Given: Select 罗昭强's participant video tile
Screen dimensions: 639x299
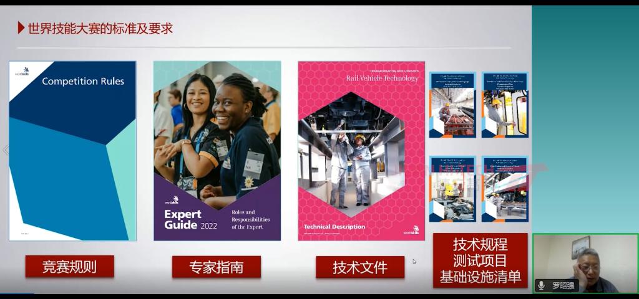Looking at the screenshot, I should click(x=585, y=263).
